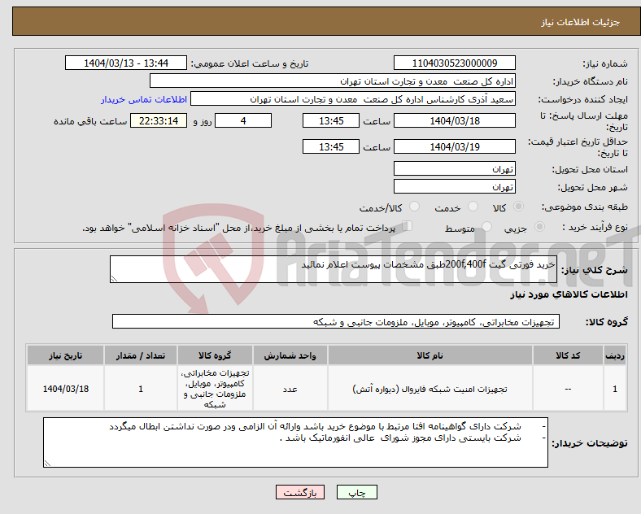This screenshot has width=641, height=514.
Task: Click the need date cell 1404/03/18
Action: pos(65,389)
